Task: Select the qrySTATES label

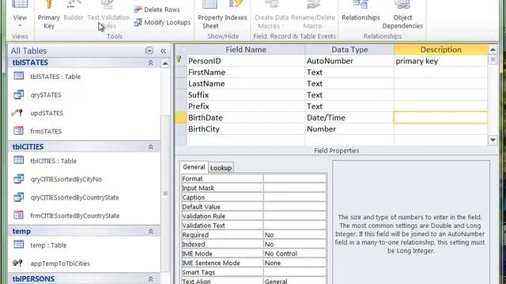Action: pyautogui.click(x=46, y=95)
